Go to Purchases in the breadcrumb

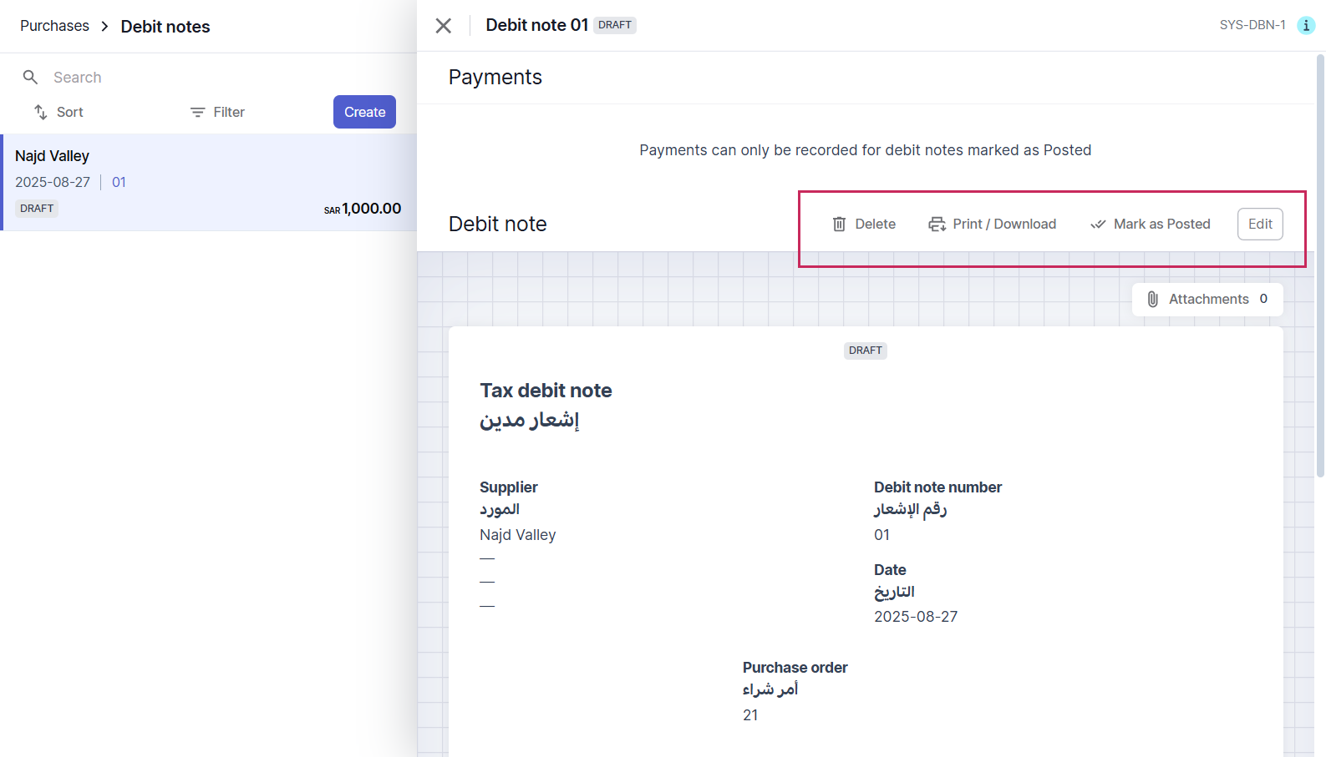coord(54,26)
